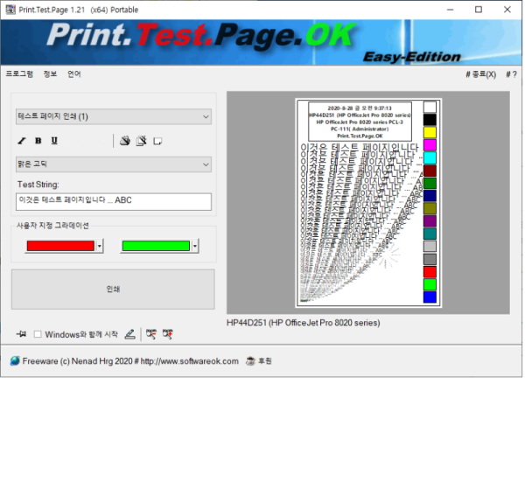This screenshot has height=503, width=525.
Task: Open the 정보 menu
Action: [x=50, y=74]
